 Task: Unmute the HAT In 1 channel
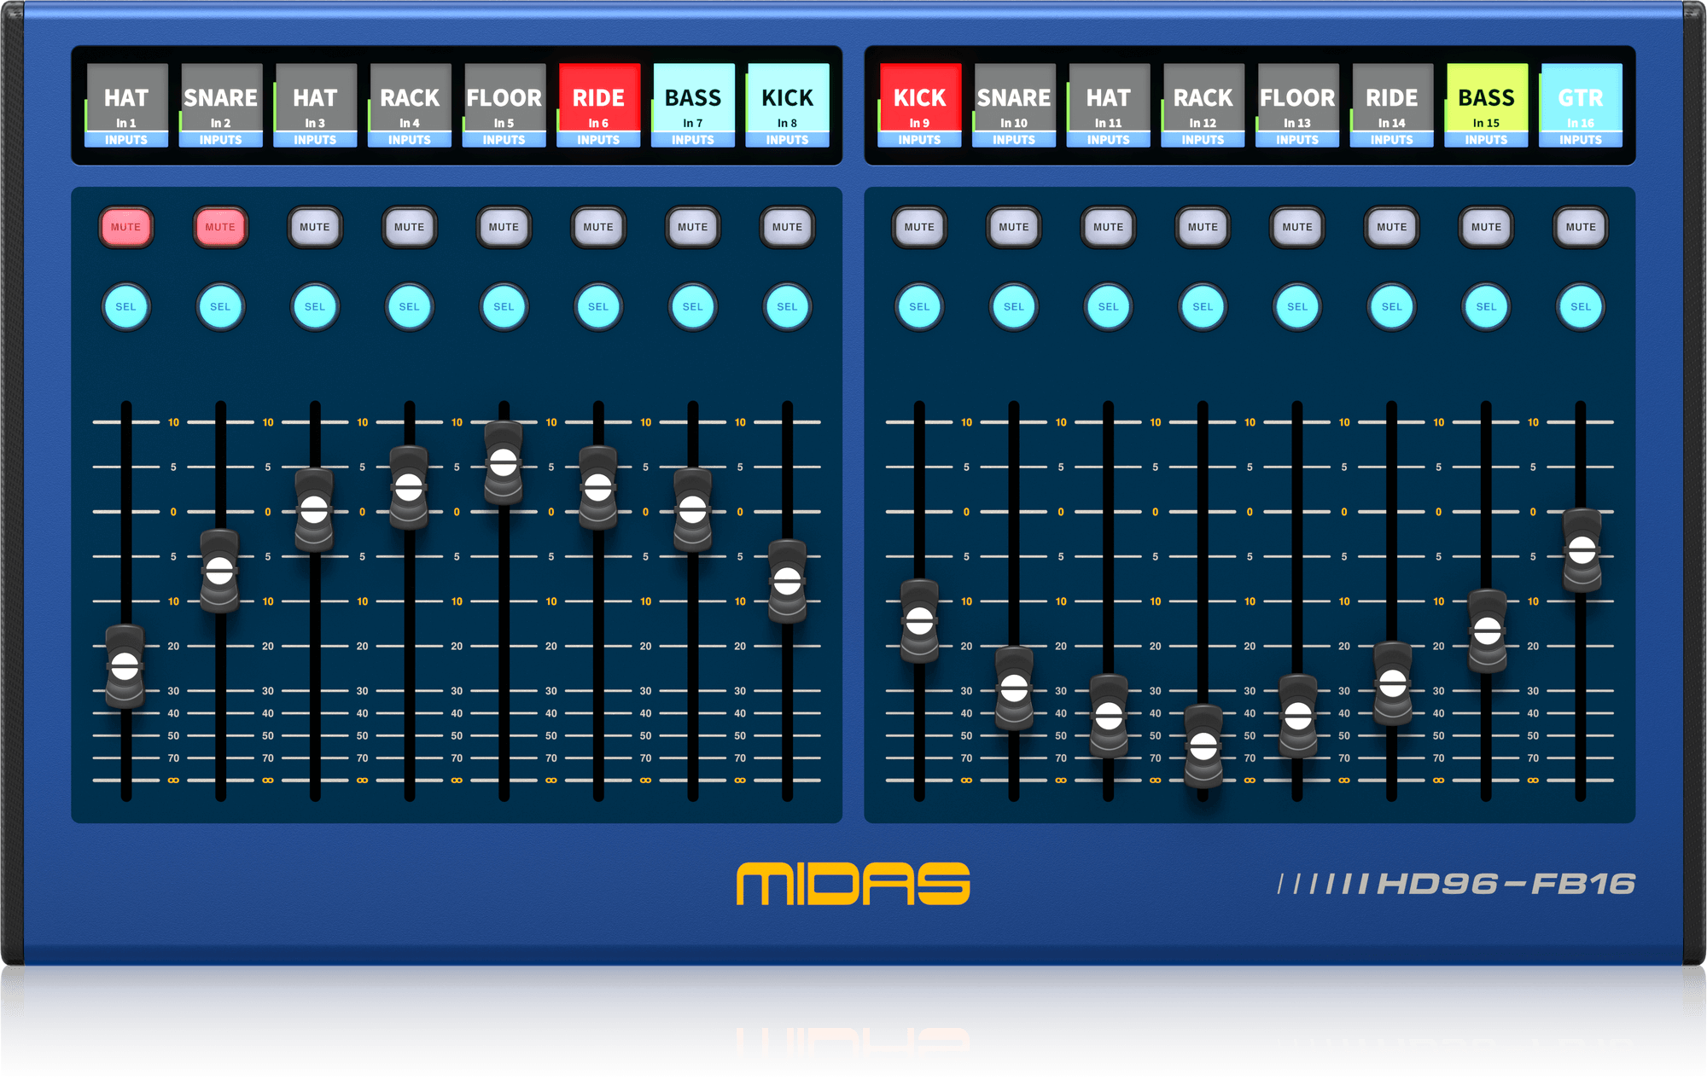(x=126, y=227)
